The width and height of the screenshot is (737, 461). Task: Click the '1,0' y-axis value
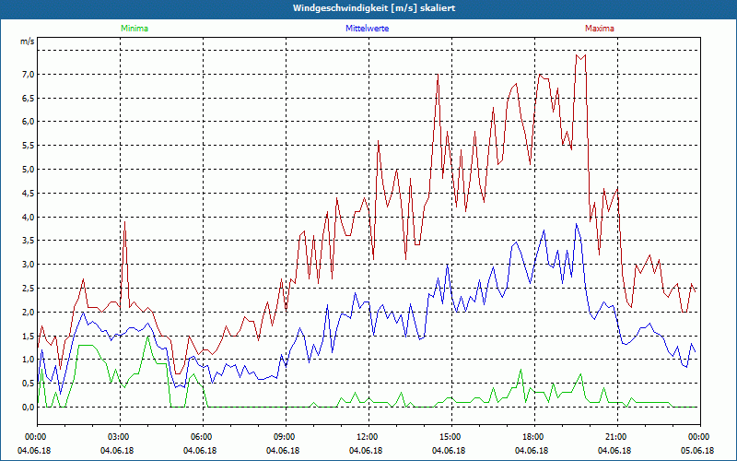coord(28,360)
